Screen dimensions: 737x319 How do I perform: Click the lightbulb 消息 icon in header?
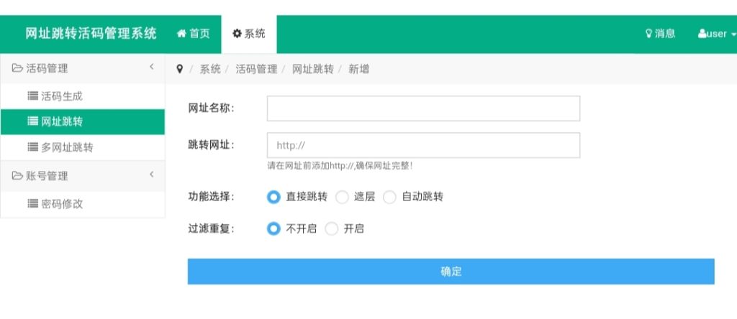point(648,34)
